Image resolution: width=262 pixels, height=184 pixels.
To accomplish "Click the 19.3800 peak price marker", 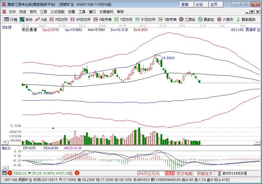I will [168, 58].
